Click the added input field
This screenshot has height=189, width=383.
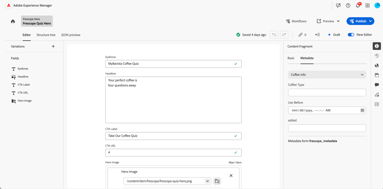(327, 128)
